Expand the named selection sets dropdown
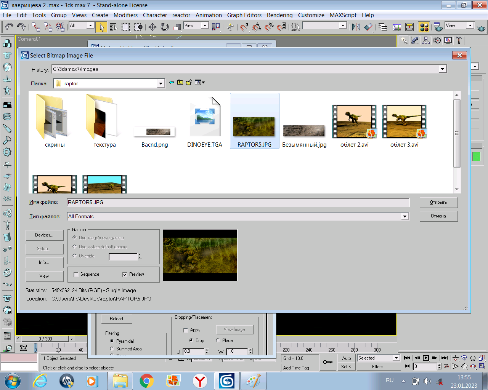 (343, 26)
